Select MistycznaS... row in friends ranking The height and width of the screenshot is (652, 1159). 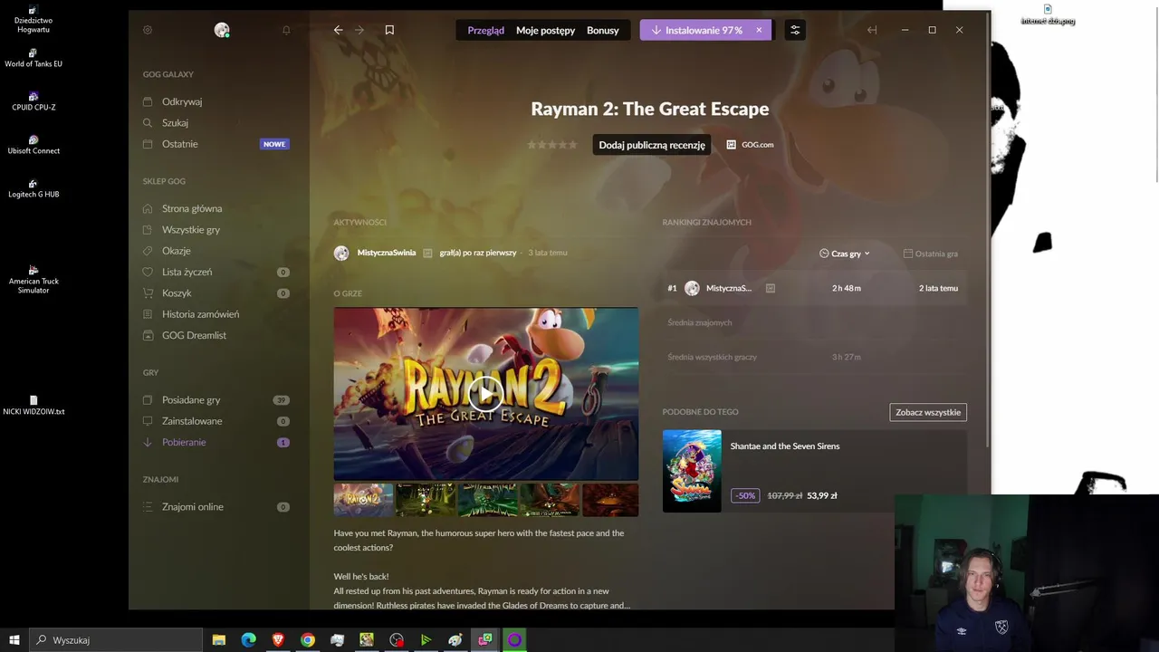click(815, 288)
